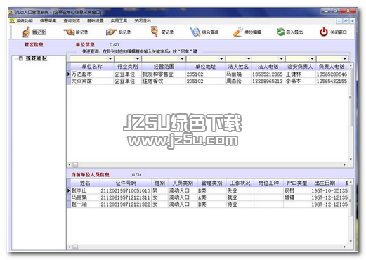Viewport: 366px width, 260px height.
Task: Click horizontal scrollbar thumb of personnel table
Action: point(75,247)
